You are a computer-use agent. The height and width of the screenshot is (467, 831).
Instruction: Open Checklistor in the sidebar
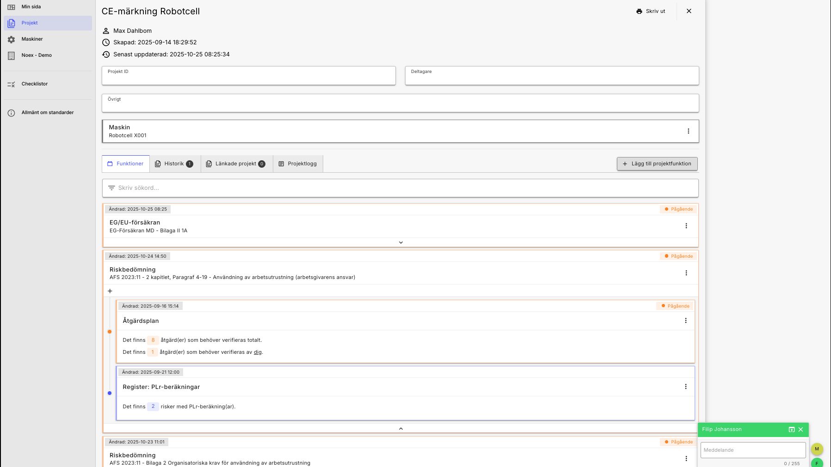pos(35,84)
